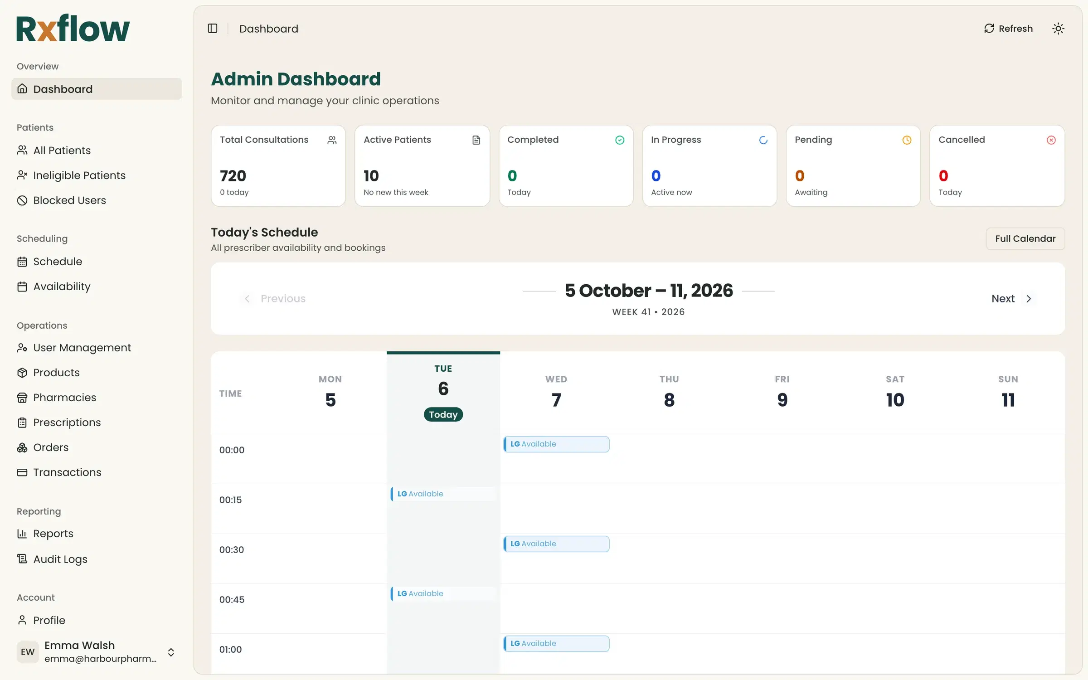Open the Full Calendar
Image resolution: width=1088 pixels, height=680 pixels.
1025,238
